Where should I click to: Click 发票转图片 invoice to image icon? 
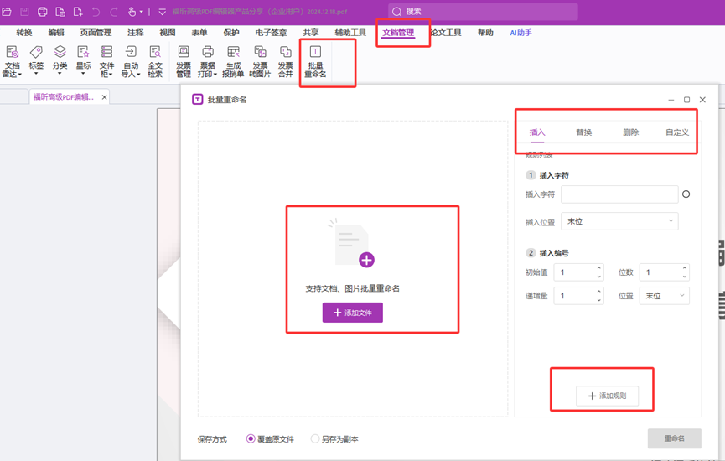[260, 62]
